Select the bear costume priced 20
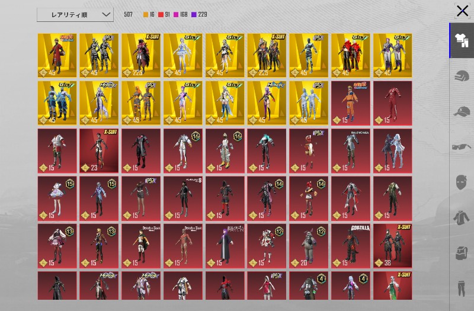Screen dimensions: 474x311 tap(309, 246)
